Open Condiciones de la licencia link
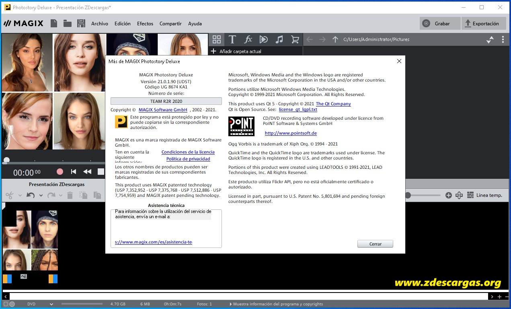Viewport: 511px width, 309px height. coord(188,152)
